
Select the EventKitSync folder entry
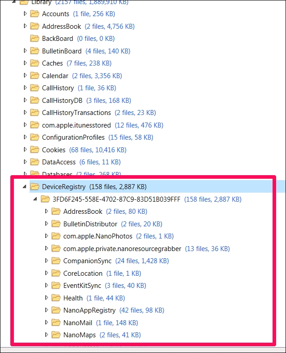(82, 285)
